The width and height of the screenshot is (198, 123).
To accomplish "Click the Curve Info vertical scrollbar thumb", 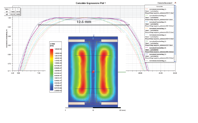I will 175,30.
